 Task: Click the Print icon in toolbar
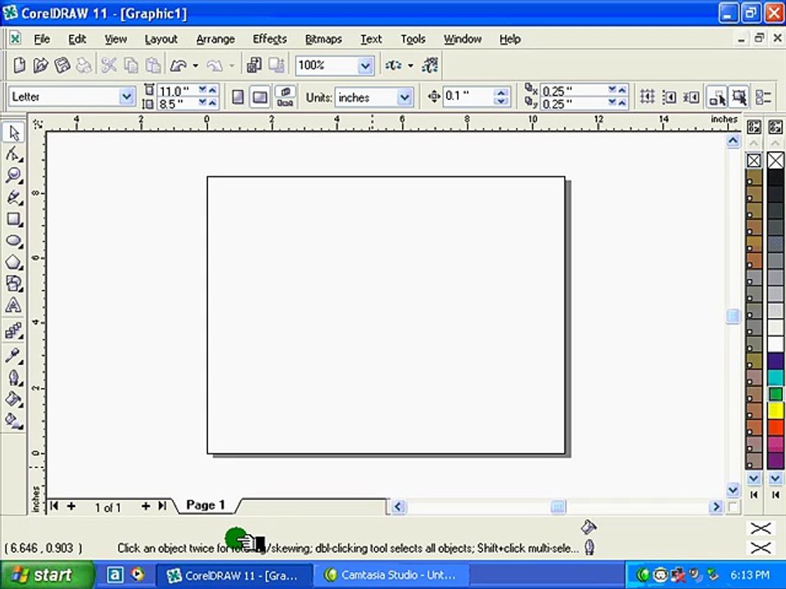[x=84, y=65]
